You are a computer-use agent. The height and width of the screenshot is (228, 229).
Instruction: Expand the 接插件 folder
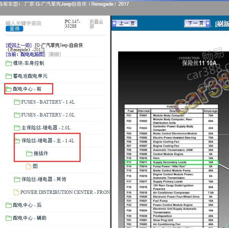click(41, 153)
